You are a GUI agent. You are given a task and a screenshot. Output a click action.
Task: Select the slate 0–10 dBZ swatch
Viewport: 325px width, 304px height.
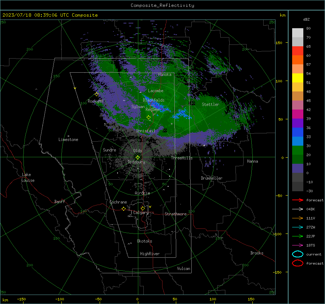click(x=298, y=168)
